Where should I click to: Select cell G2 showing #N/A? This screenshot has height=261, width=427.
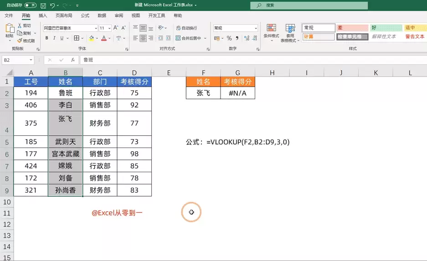(x=237, y=93)
